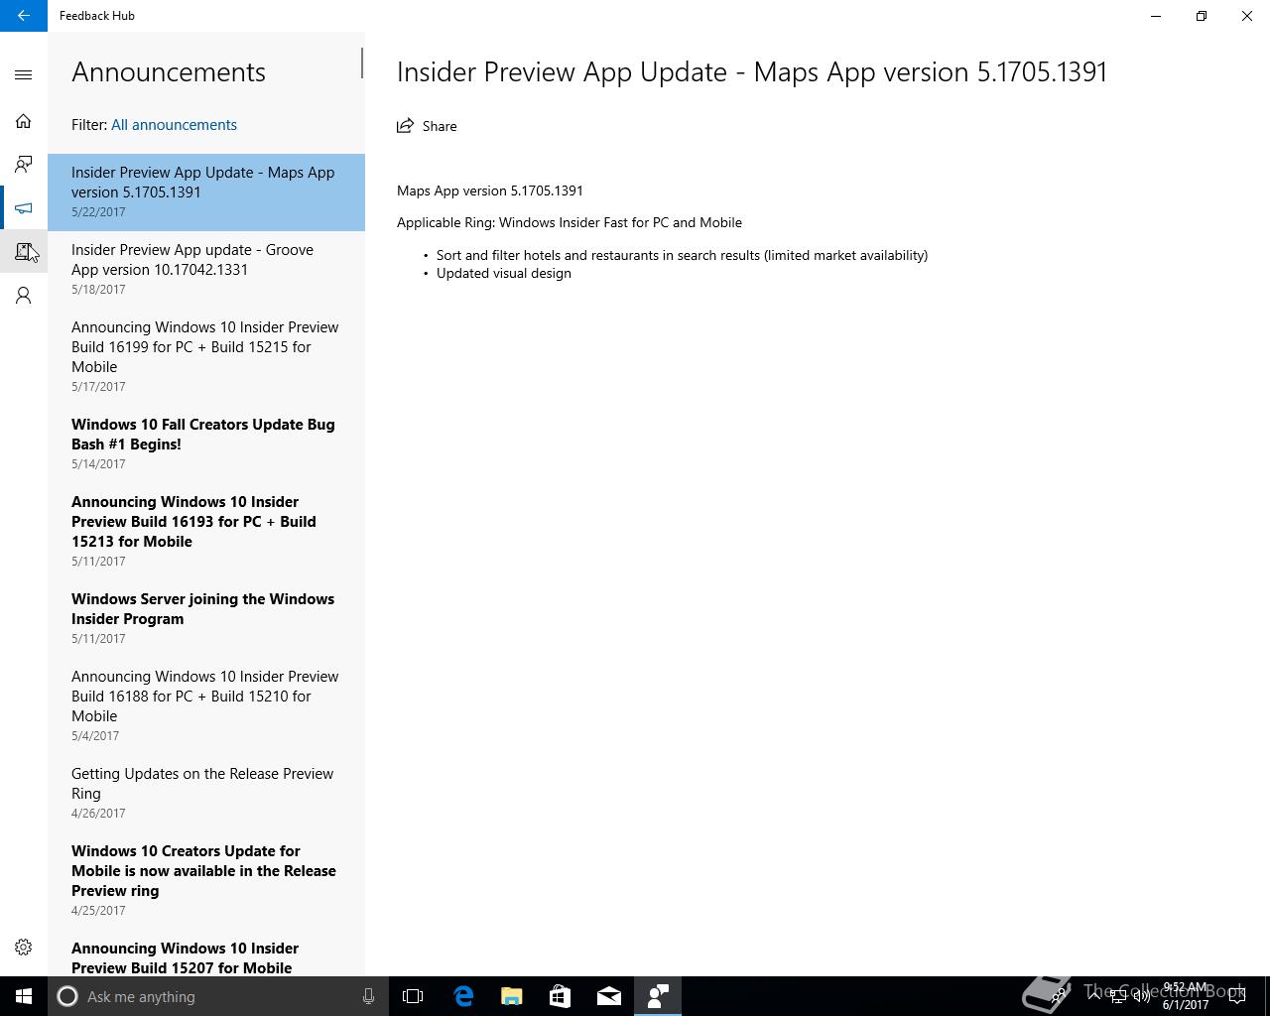Open Windows Server joining Insider Program announcement
This screenshot has width=1270, height=1016.
click(206, 619)
